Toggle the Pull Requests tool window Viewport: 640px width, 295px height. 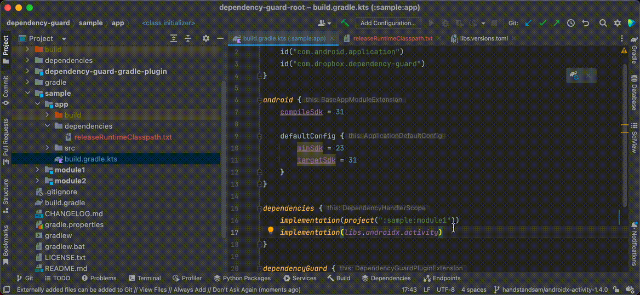point(5,141)
